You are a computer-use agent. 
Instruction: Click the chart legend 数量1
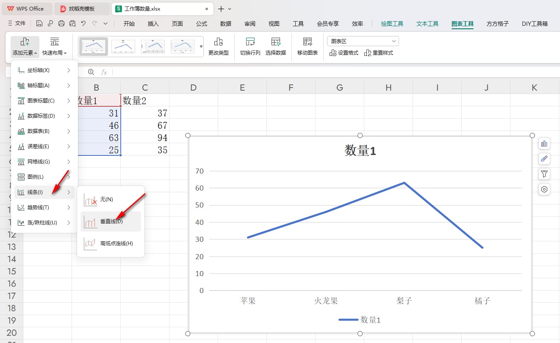(x=360, y=320)
